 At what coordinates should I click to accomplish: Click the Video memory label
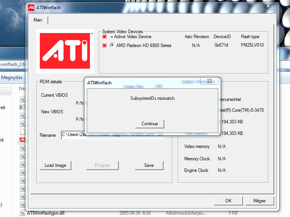coord(197,146)
